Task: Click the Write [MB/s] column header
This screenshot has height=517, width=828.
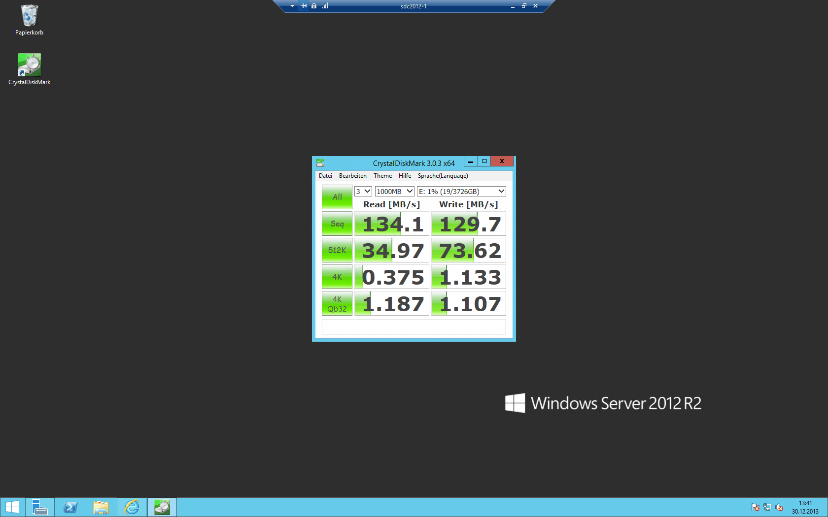Action: [469, 204]
